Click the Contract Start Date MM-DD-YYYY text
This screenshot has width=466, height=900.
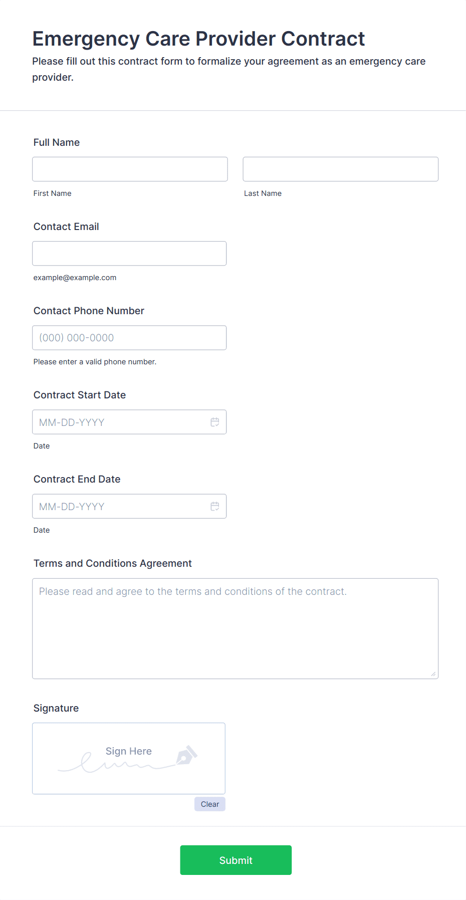point(72,422)
